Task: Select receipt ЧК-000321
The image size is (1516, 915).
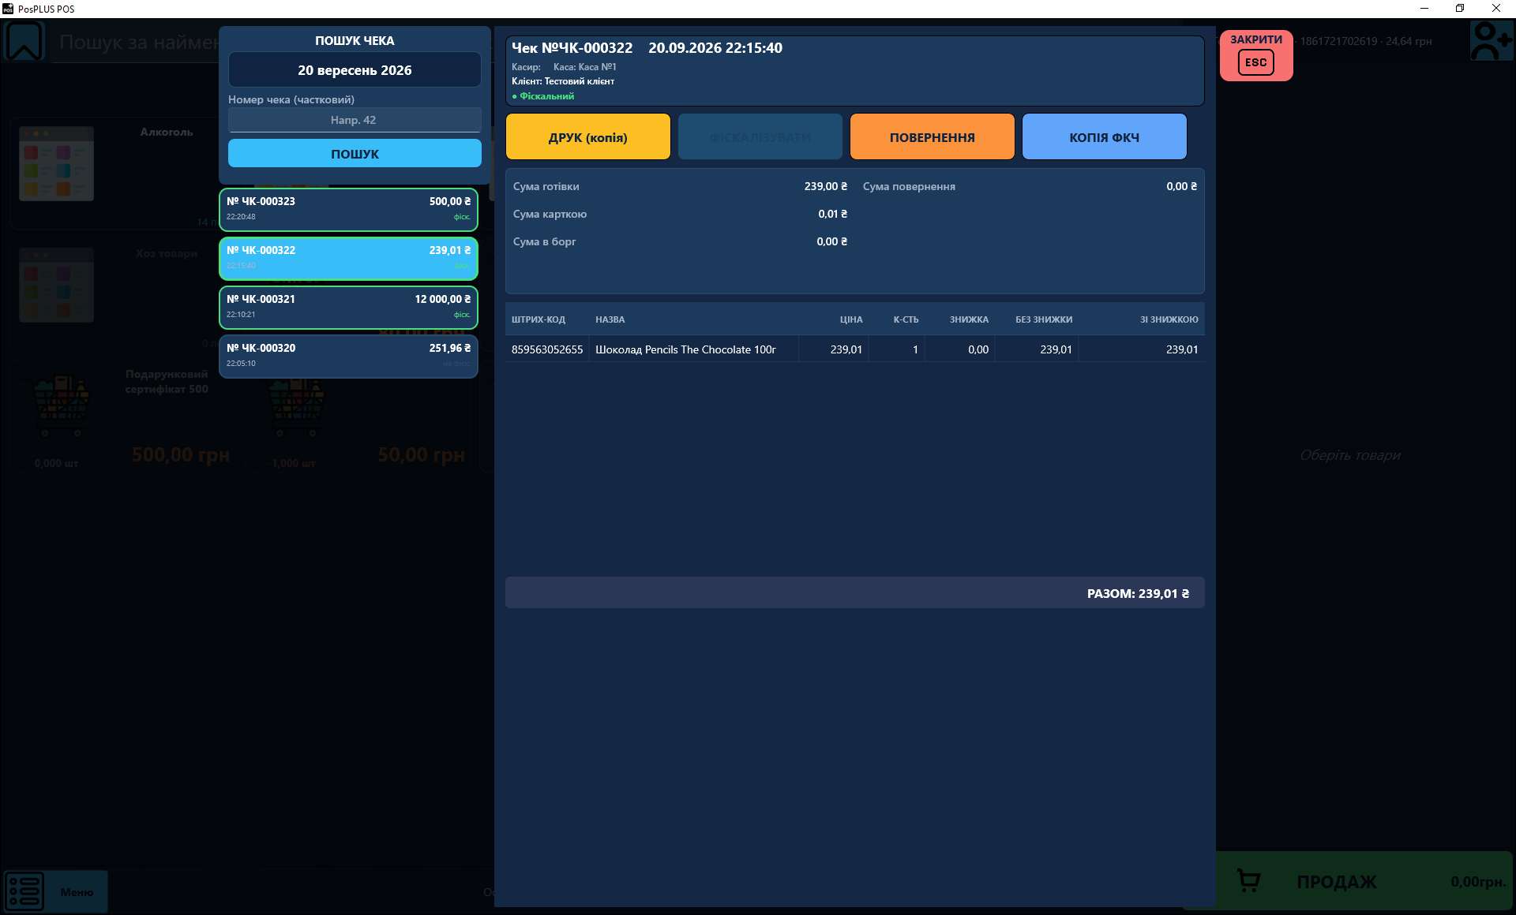Action: (348, 307)
